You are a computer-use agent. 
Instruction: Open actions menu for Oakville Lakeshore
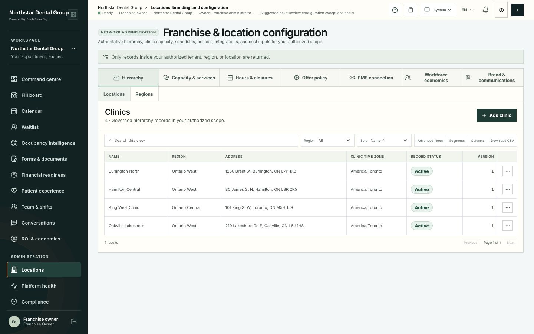click(508, 226)
